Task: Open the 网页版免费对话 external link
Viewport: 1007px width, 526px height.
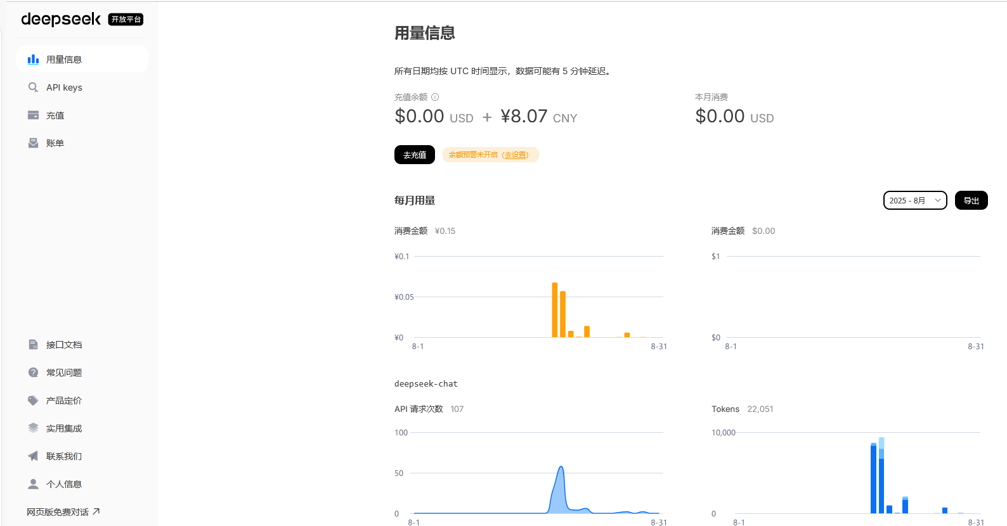Action: [63, 512]
